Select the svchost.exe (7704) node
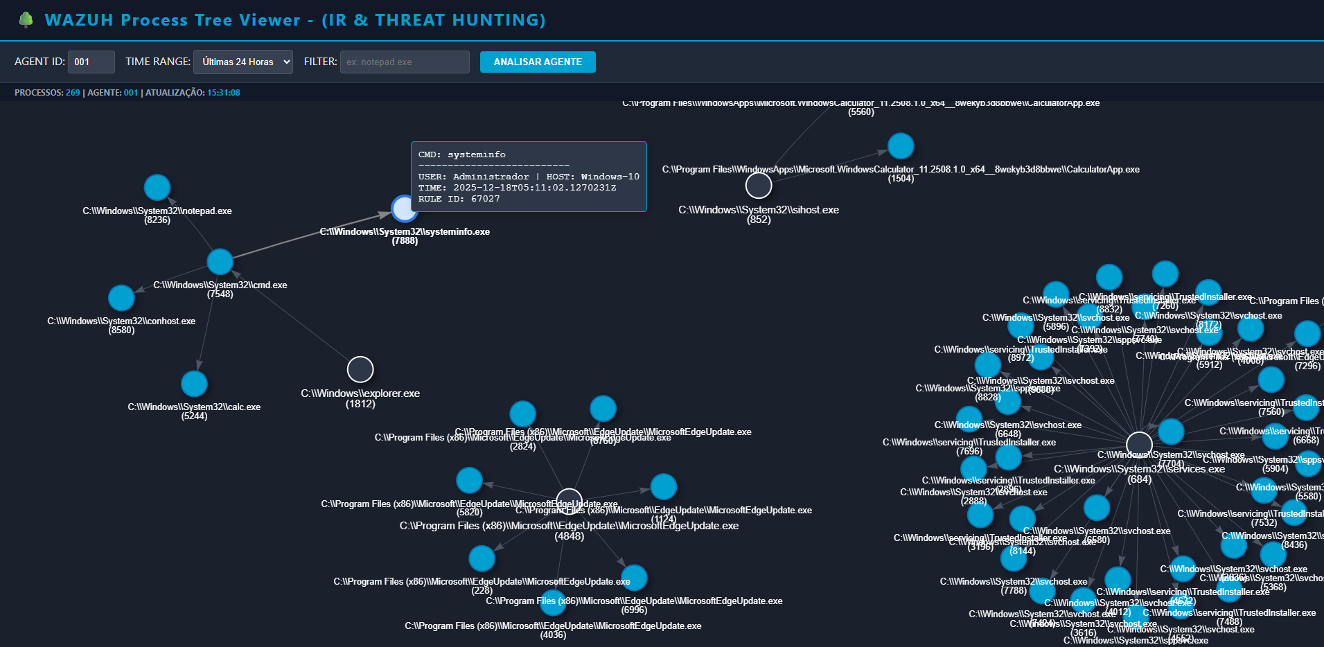Viewport: 1324px width, 647px height. [x=1171, y=432]
